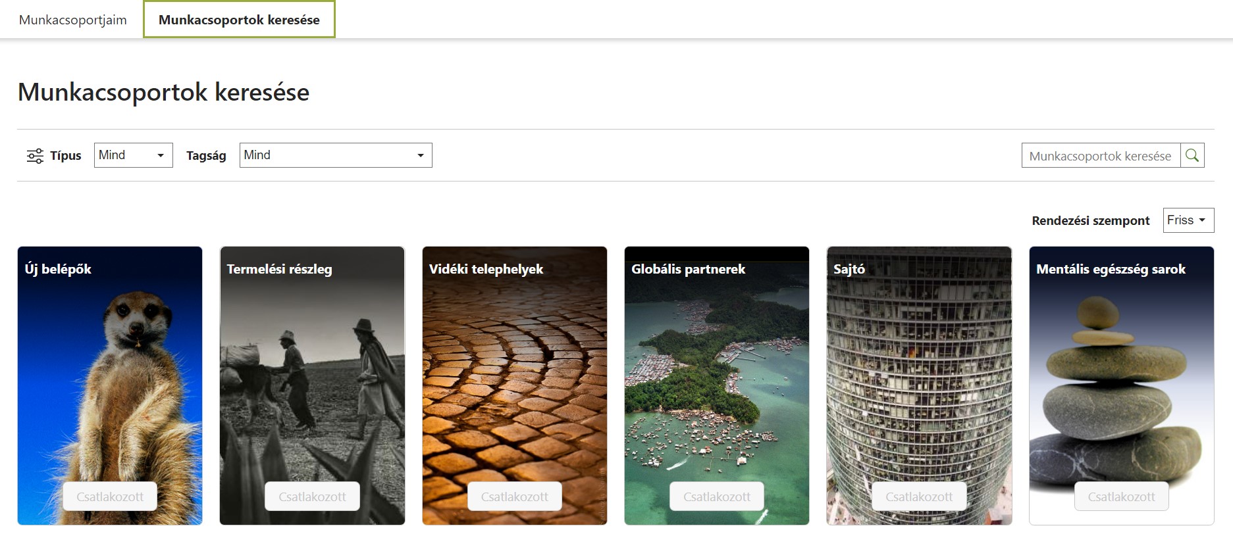1233x534 pixels.
Task: Open the Új belépők meerkat thumbnail
Action: [110, 385]
